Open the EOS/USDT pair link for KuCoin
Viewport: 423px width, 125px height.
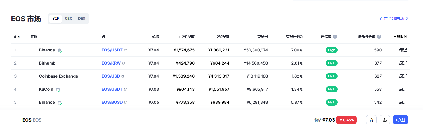112,89
